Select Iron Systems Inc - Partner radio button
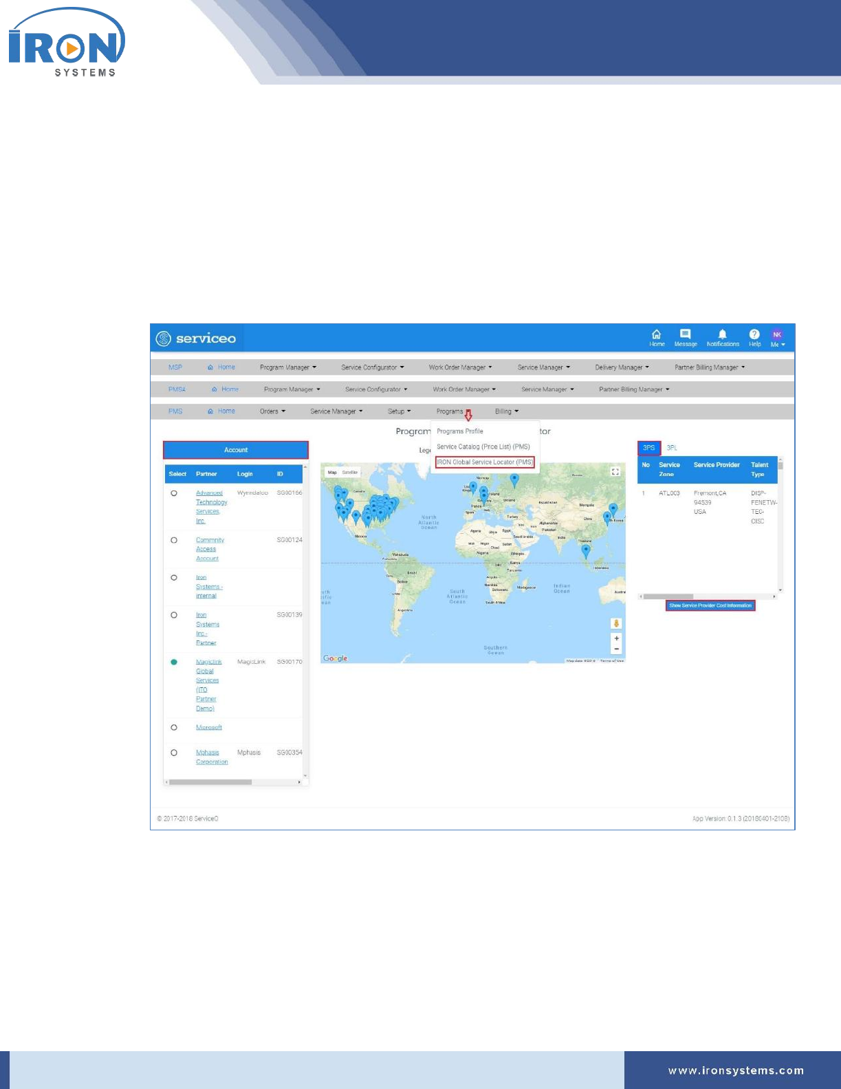841x1089 pixels. click(174, 615)
